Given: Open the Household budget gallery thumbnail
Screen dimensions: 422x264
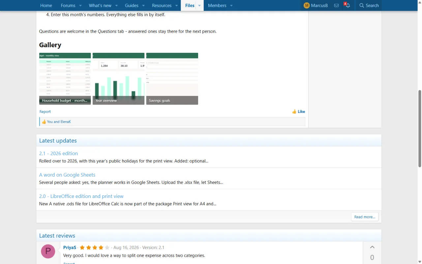Looking at the screenshot, I should coord(65,79).
